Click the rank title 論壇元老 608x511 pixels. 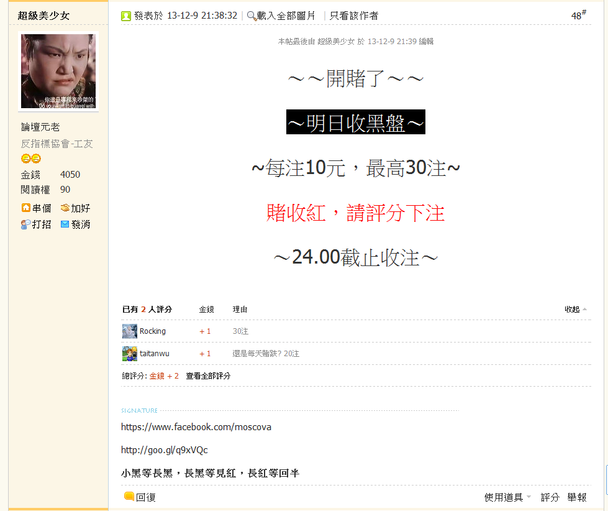40,127
